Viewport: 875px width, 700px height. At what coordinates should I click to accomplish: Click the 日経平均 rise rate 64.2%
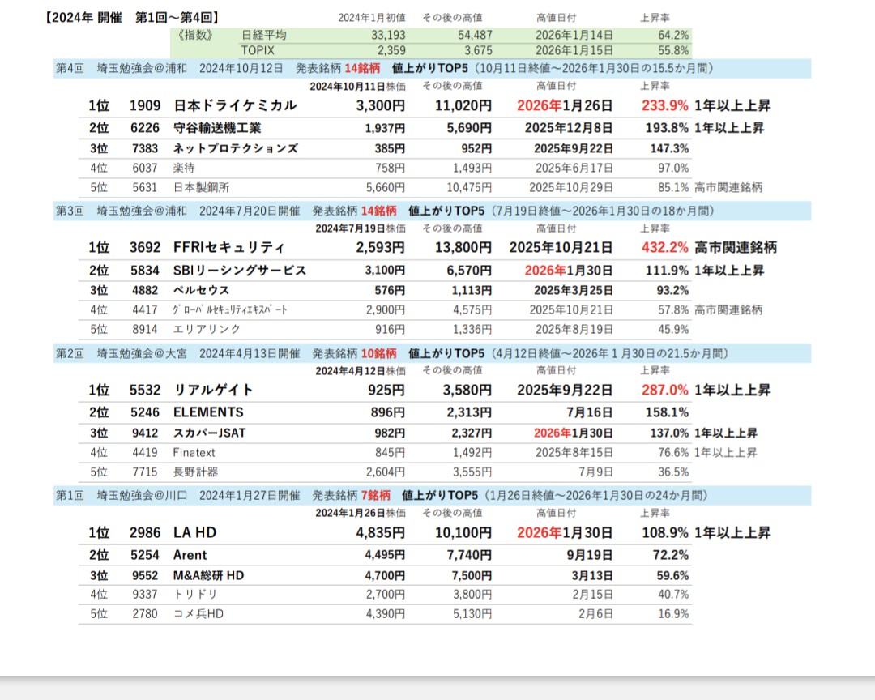pos(673,35)
